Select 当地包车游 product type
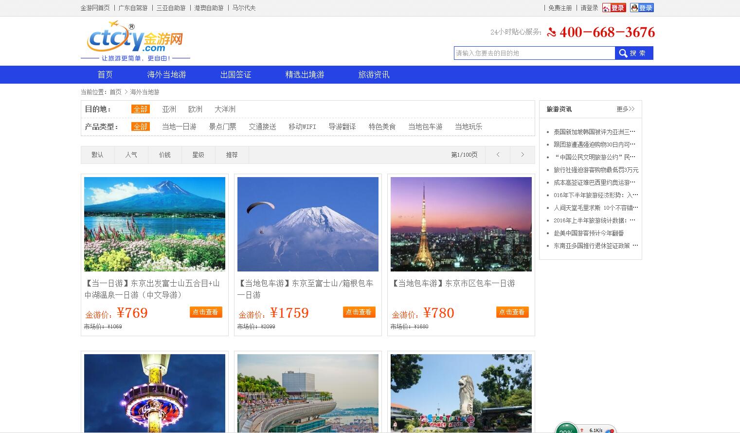This screenshot has height=433, width=740. 426,126
